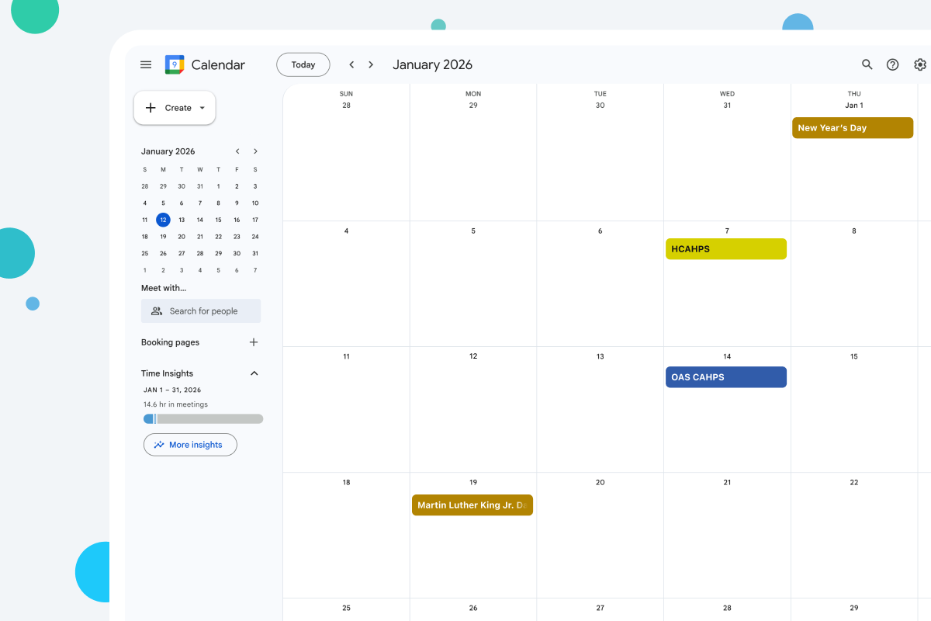The width and height of the screenshot is (931, 621).
Task: Select January 12 in mini calendar
Action: [x=163, y=220]
